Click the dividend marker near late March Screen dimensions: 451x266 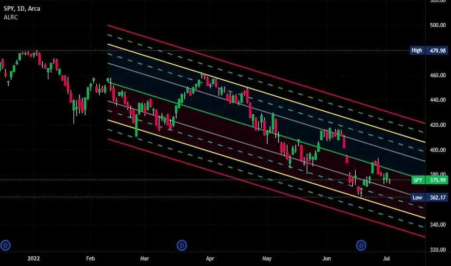[181, 245]
